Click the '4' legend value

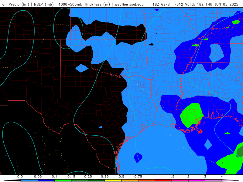[222, 177]
